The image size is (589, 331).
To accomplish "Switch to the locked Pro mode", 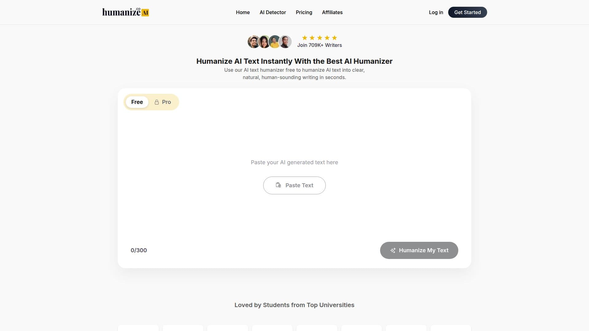I will [x=163, y=102].
